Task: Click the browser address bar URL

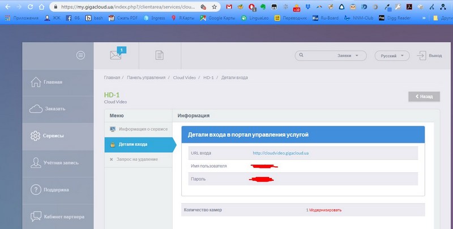Action: (129, 7)
